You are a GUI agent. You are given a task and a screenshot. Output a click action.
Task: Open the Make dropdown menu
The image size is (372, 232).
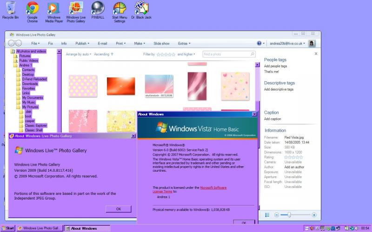click(x=139, y=43)
